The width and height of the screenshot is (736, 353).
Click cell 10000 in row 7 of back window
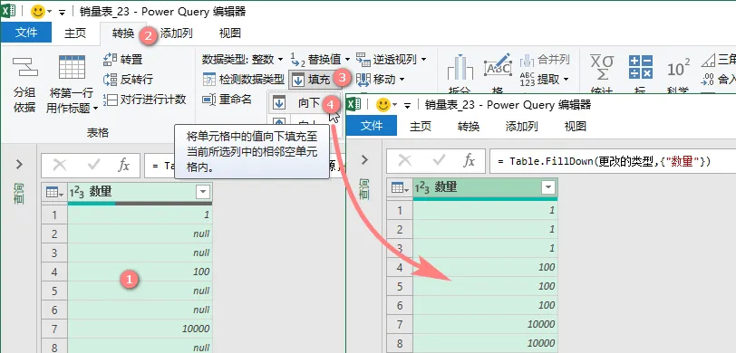coord(140,329)
